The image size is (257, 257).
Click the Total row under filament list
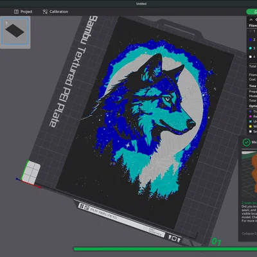coord(253,66)
